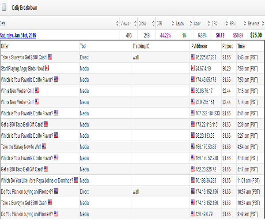The width and height of the screenshot is (265, 220).
Task: Click US flag beside IP 152.23.225.72
Action: tap(193, 169)
